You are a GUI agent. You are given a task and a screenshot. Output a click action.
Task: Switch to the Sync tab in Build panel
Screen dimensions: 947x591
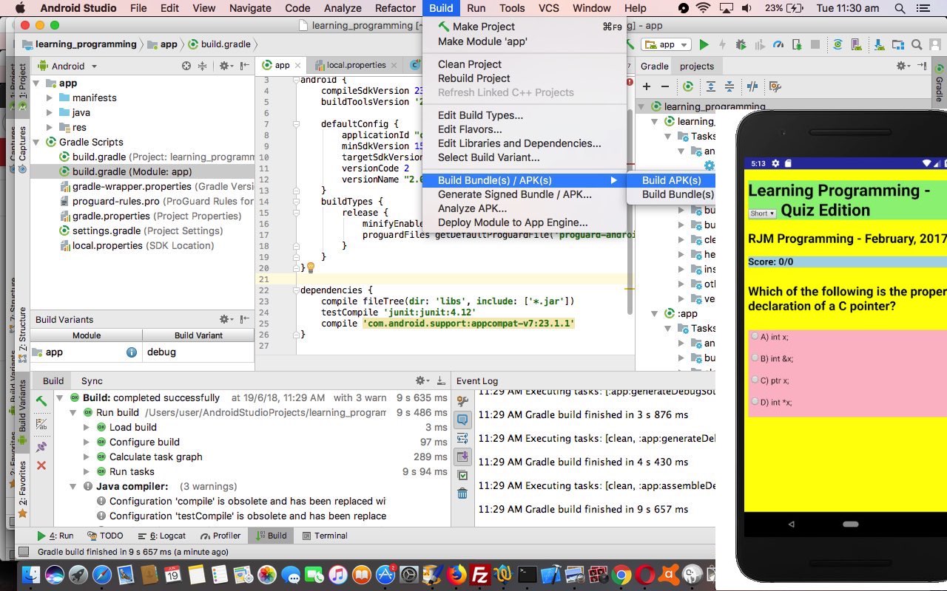[92, 380]
